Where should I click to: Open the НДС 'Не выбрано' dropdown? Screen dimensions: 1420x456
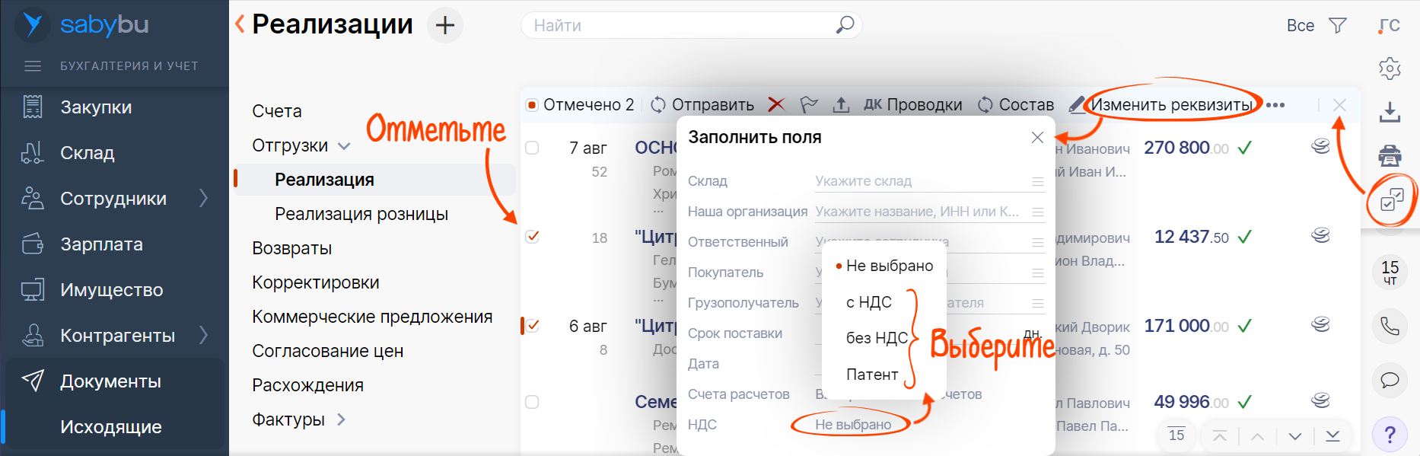point(852,424)
